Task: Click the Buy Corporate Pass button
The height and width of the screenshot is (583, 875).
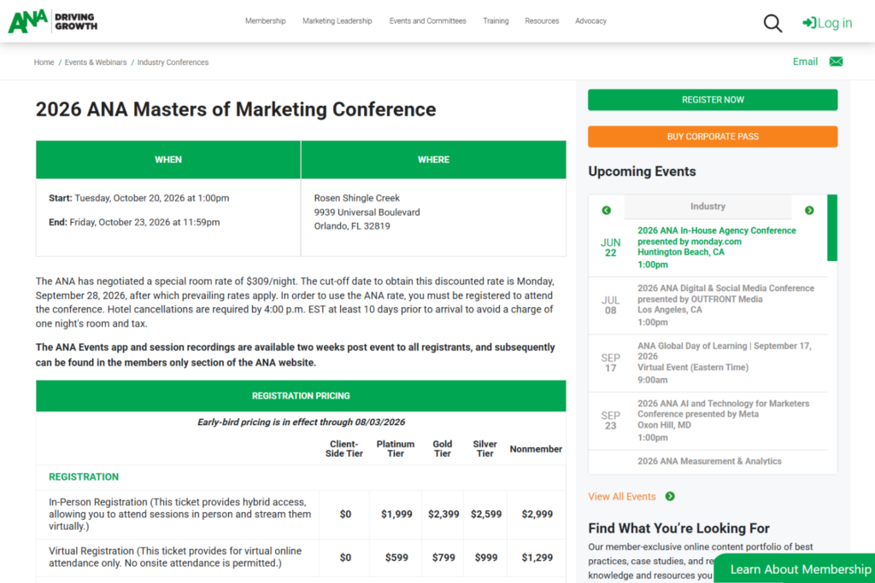Action: (713, 137)
